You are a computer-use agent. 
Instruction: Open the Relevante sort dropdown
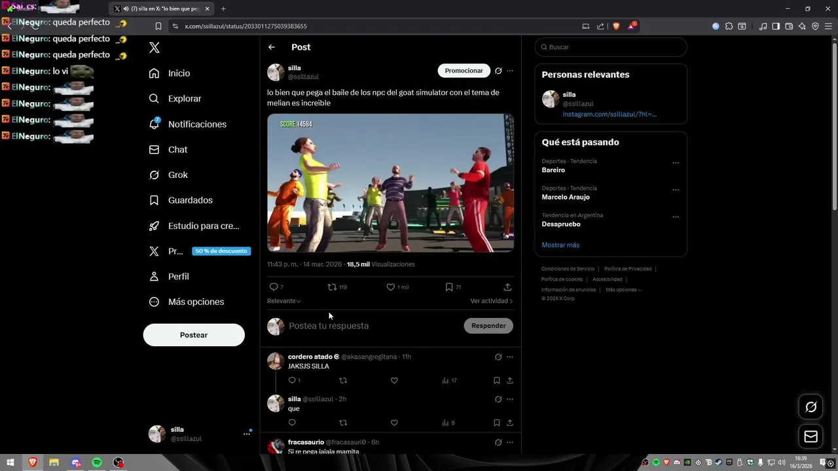[283, 301]
